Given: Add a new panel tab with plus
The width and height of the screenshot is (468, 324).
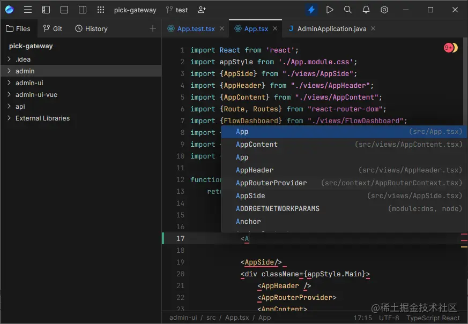Looking at the screenshot, I should [x=153, y=28].
